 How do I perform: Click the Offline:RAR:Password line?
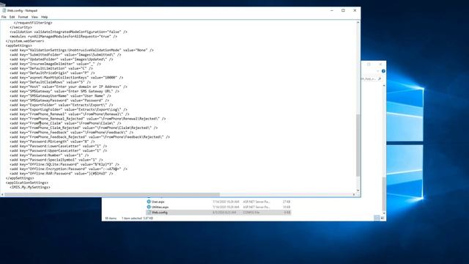[x=62, y=174]
